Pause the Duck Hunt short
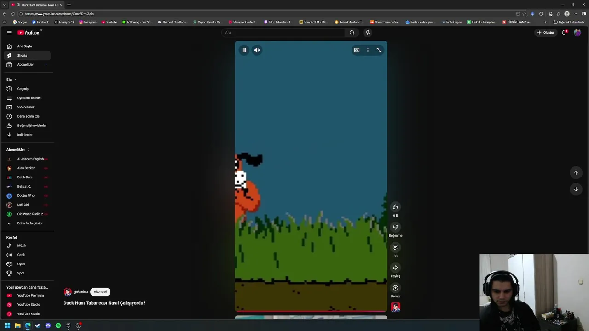Screen dimensions: 589x331 (x=244, y=50)
